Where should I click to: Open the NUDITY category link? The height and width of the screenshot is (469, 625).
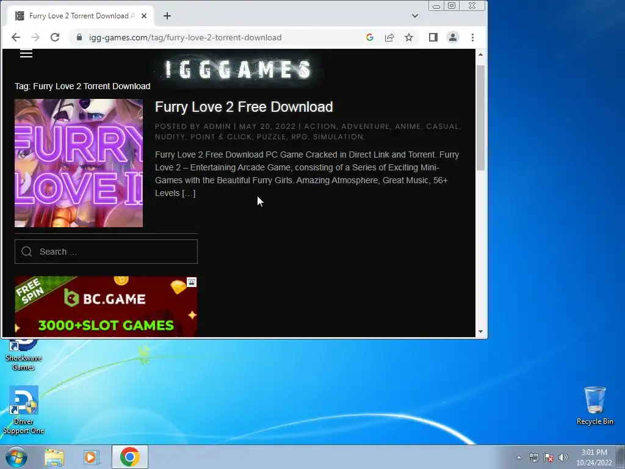(170, 137)
